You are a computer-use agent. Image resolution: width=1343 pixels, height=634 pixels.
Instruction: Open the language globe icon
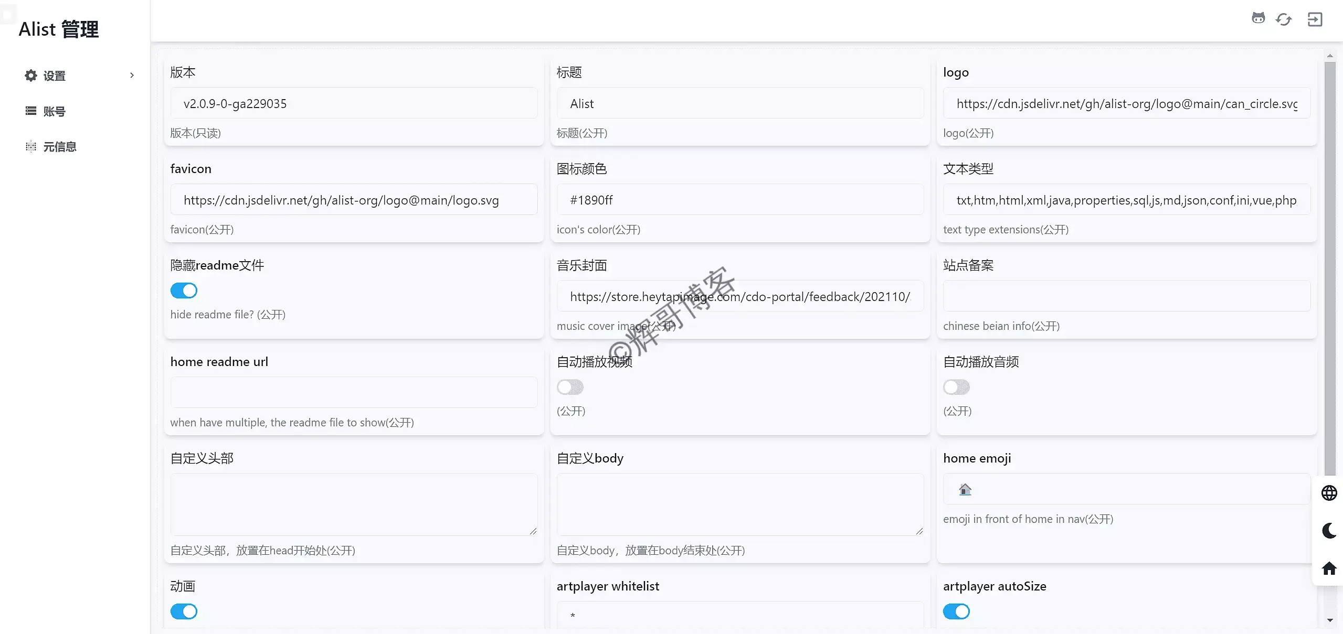coord(1328,492)
